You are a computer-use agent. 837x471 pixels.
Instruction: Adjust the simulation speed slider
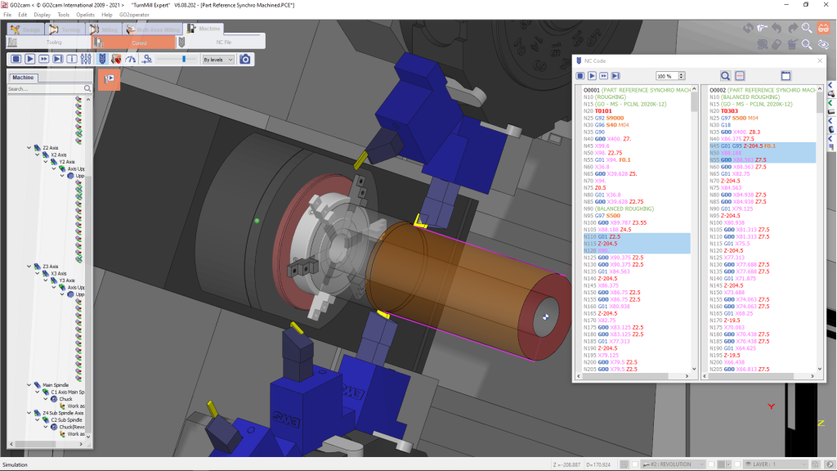185,59
